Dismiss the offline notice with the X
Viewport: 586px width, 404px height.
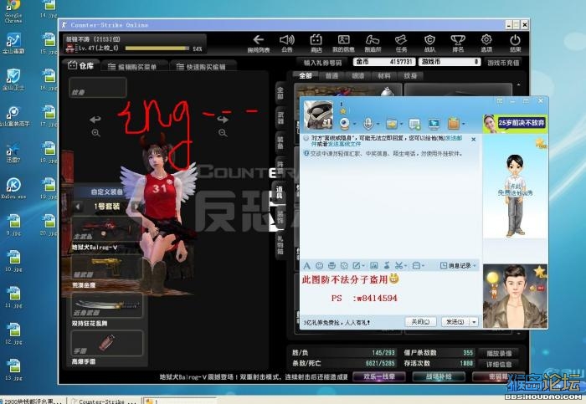[473, 140]
